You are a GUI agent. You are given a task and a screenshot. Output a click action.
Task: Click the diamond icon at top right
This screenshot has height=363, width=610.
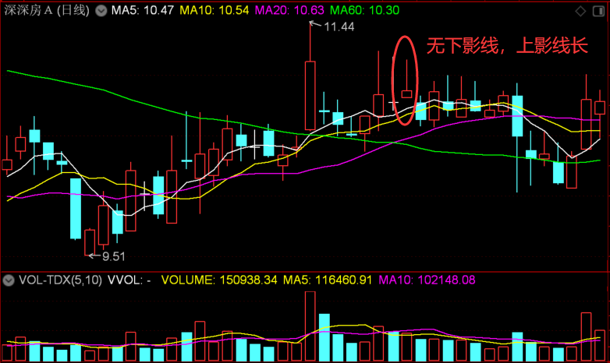580,11
